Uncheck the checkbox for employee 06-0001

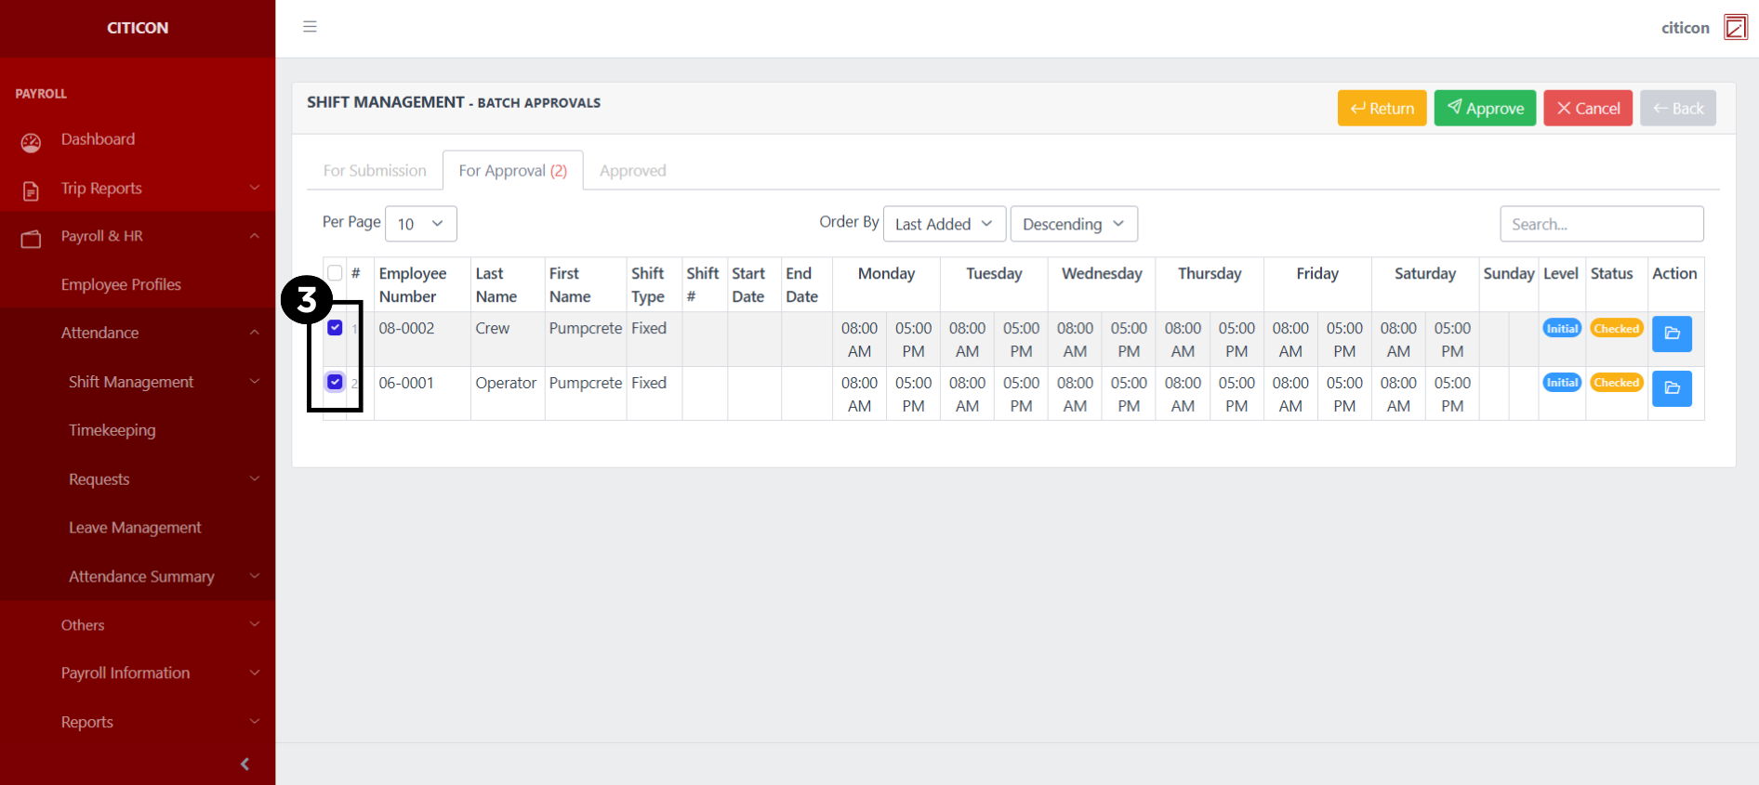pos(335,382)
